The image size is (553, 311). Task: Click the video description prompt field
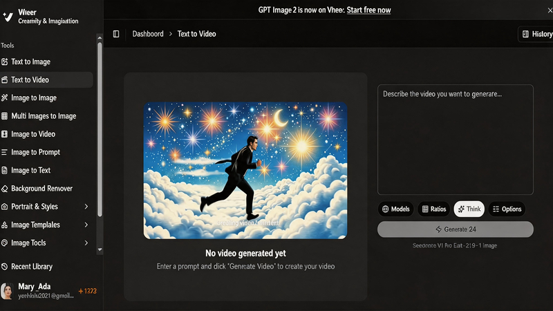click(x=455, y=140)
